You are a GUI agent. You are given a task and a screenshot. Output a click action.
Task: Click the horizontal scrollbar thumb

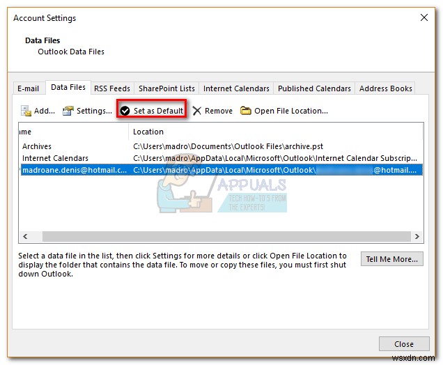click(226, 236)
